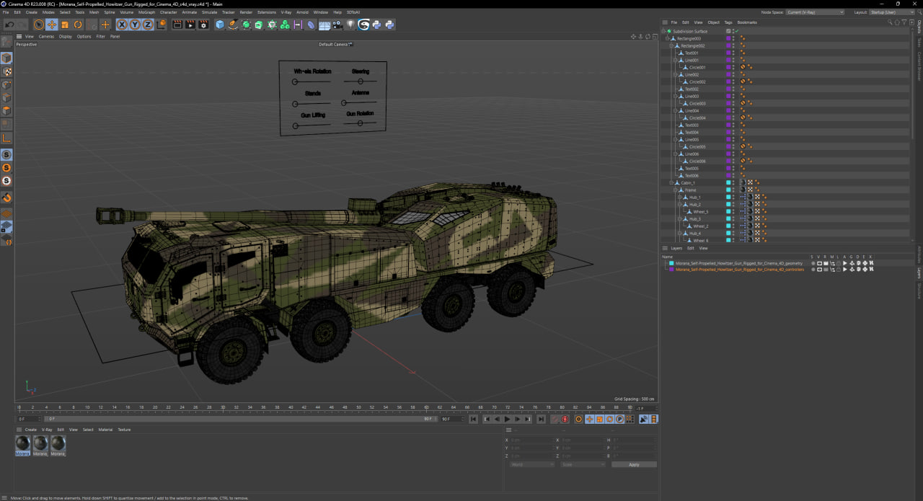
Task: Click the Undo arrow in the toolbar
Action: pos(9,25)
